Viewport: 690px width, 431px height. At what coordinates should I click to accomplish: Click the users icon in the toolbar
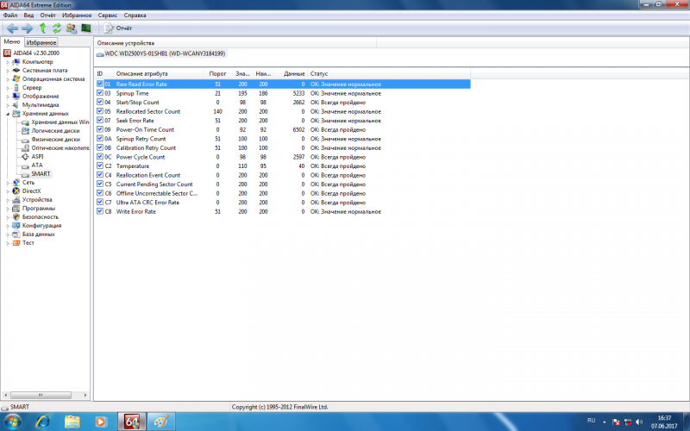72,28
